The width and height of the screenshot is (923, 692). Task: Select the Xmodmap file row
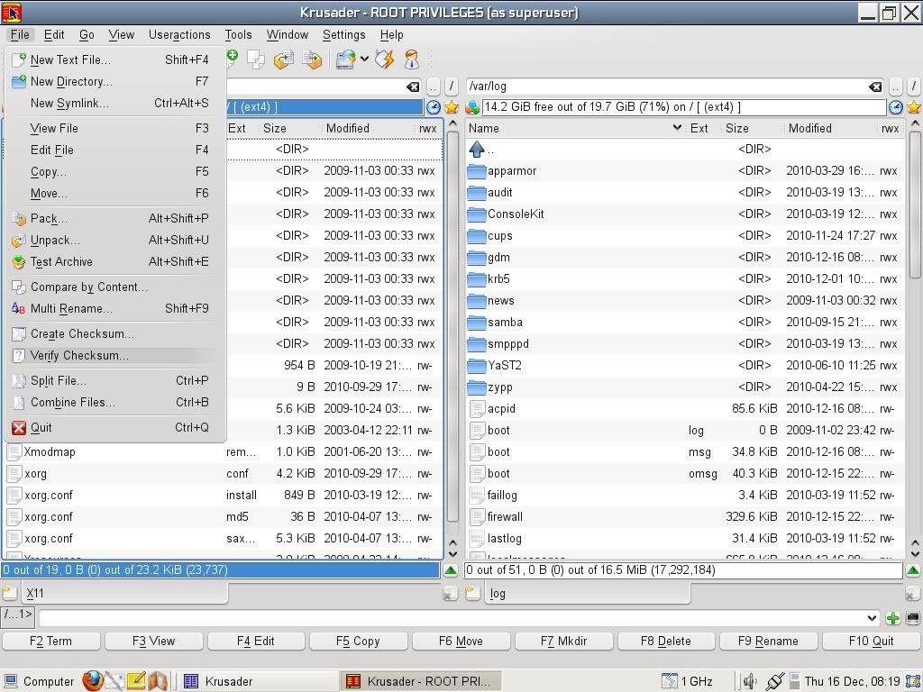click(x=223, y=452)
